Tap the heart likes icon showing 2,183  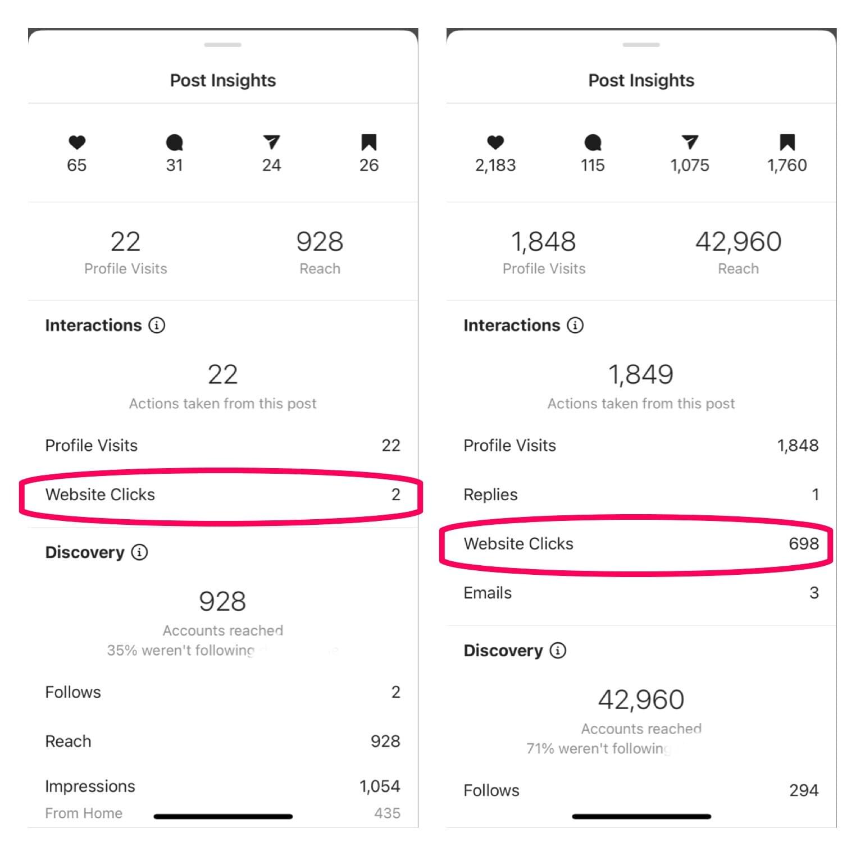pyautogui.click(x=495, y=143)
